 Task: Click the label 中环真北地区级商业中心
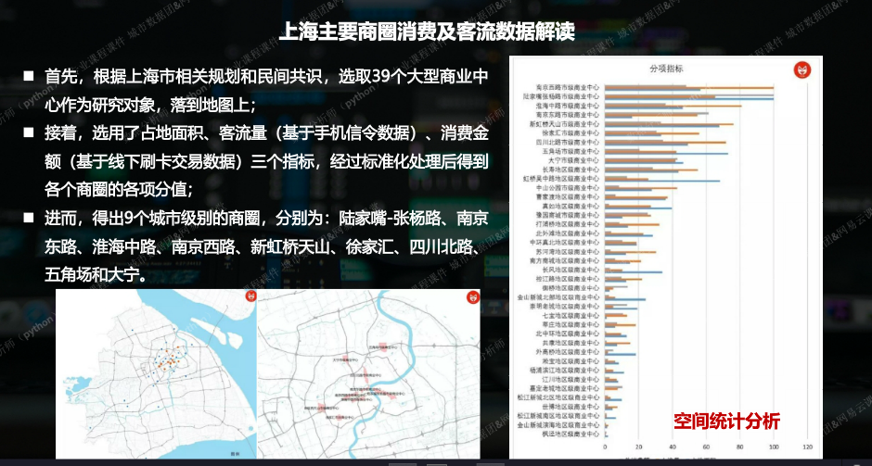pyautogui.click(x=564, y=242)
